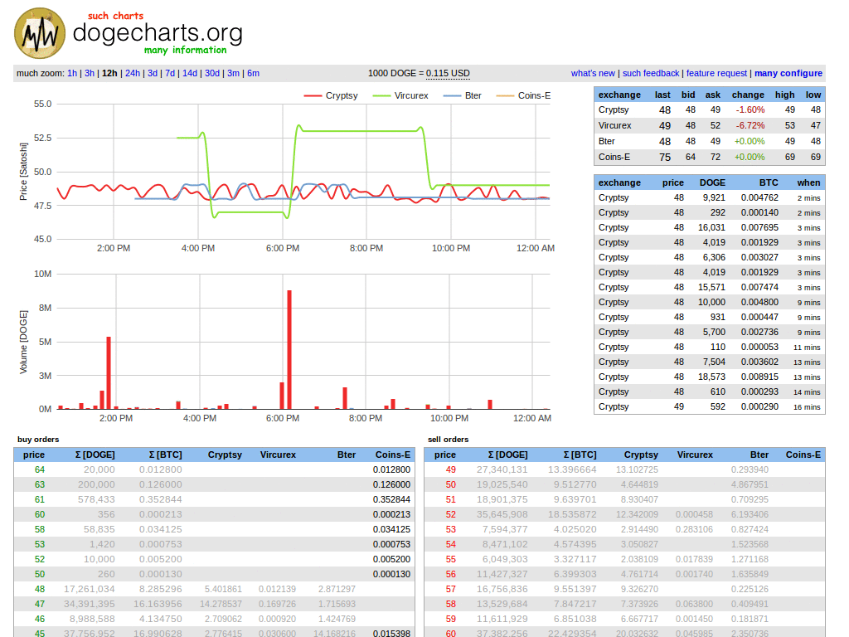Choose the 3d zoom range
The image size is (849, 637).
[153, 73]
